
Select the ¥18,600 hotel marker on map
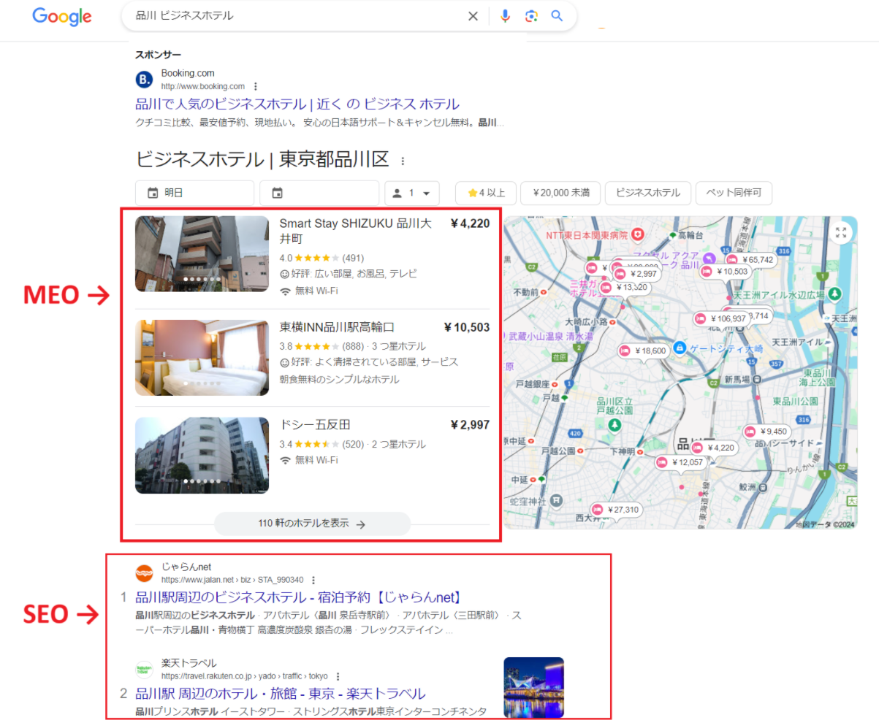click(644, 351)
